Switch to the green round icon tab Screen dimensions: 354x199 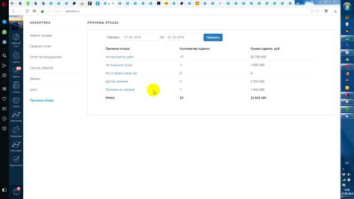coord(28,3)
